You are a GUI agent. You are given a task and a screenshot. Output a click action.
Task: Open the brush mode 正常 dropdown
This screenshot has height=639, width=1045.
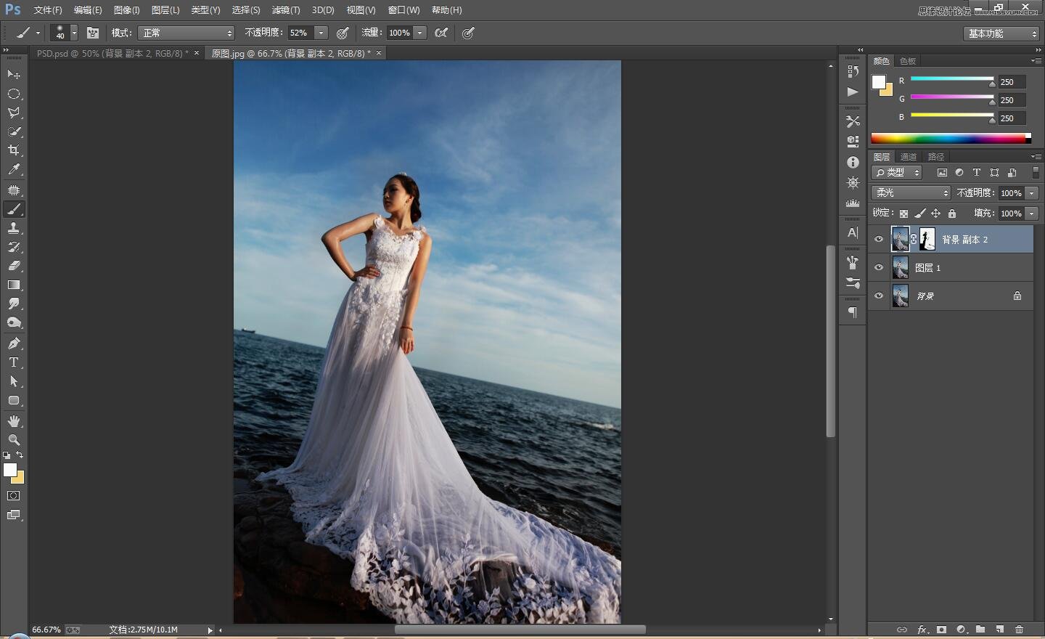[187, 33]
